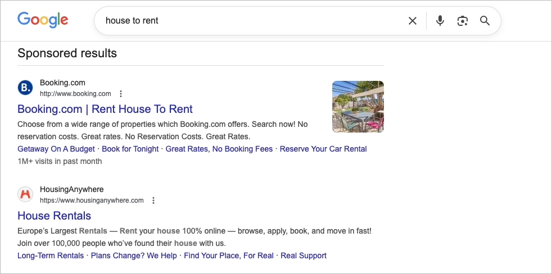Open the "Real Support" sitelink

tap(304, 255)
